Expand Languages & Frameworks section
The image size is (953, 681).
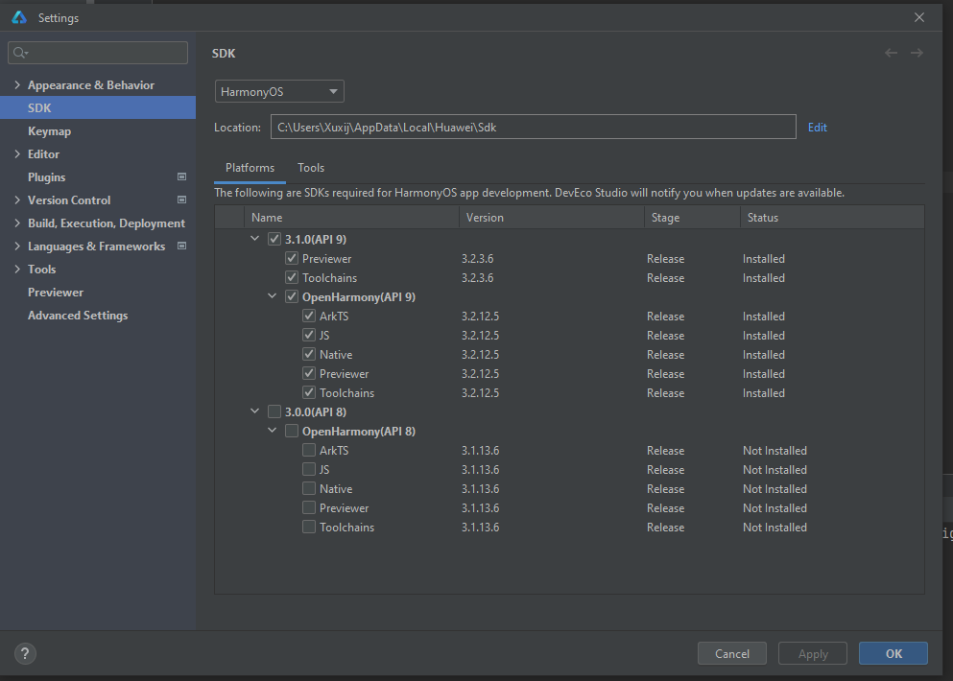coord(17,247)
